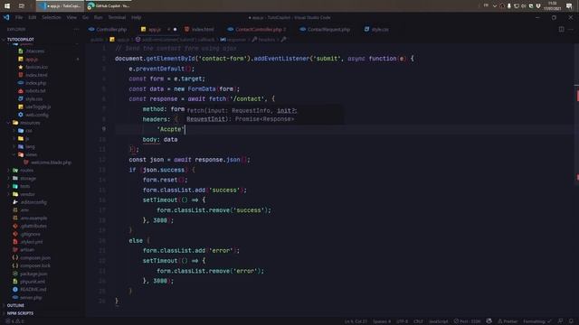579x325 pixels.
Task: Open server.php in the Explorer
Action: click(31, 298)
